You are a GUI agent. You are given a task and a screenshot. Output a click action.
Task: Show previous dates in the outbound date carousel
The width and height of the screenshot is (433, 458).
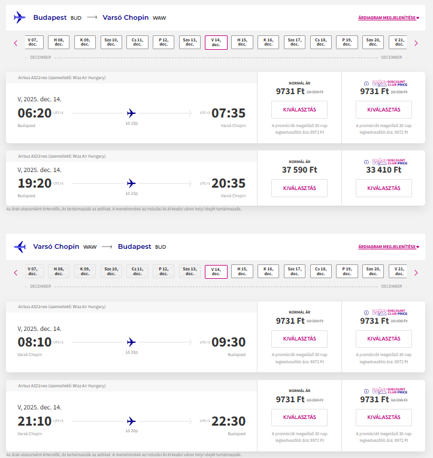coord(16,43)
